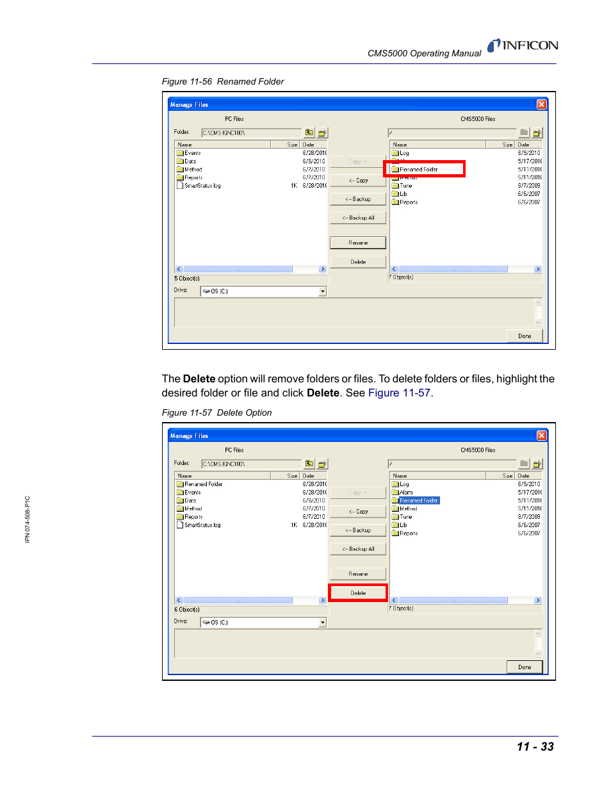Click PC Folder path field in Figure 11-57 dialog
Screen dimensions: 611x791
click(x=251, y=464)
